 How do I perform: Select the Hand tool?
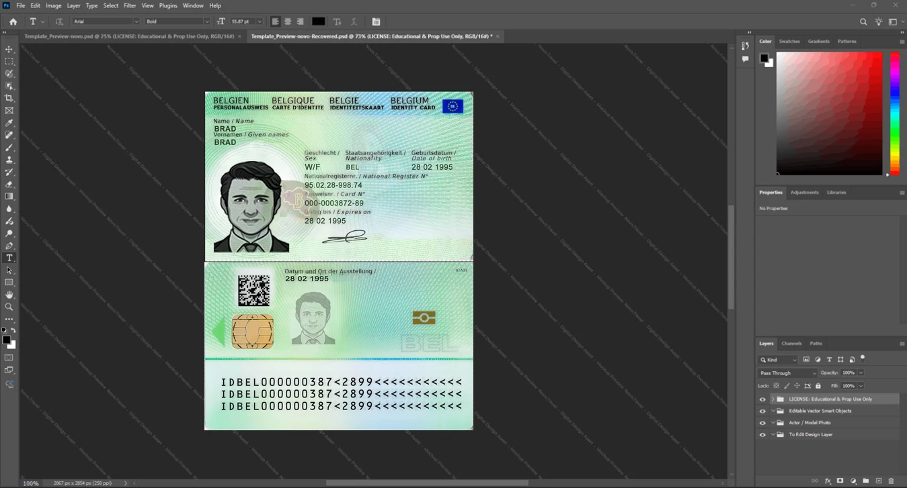point(9,295)
